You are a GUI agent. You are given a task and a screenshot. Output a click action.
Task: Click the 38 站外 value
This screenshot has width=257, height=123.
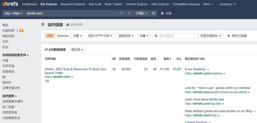[x=155, y=69]
